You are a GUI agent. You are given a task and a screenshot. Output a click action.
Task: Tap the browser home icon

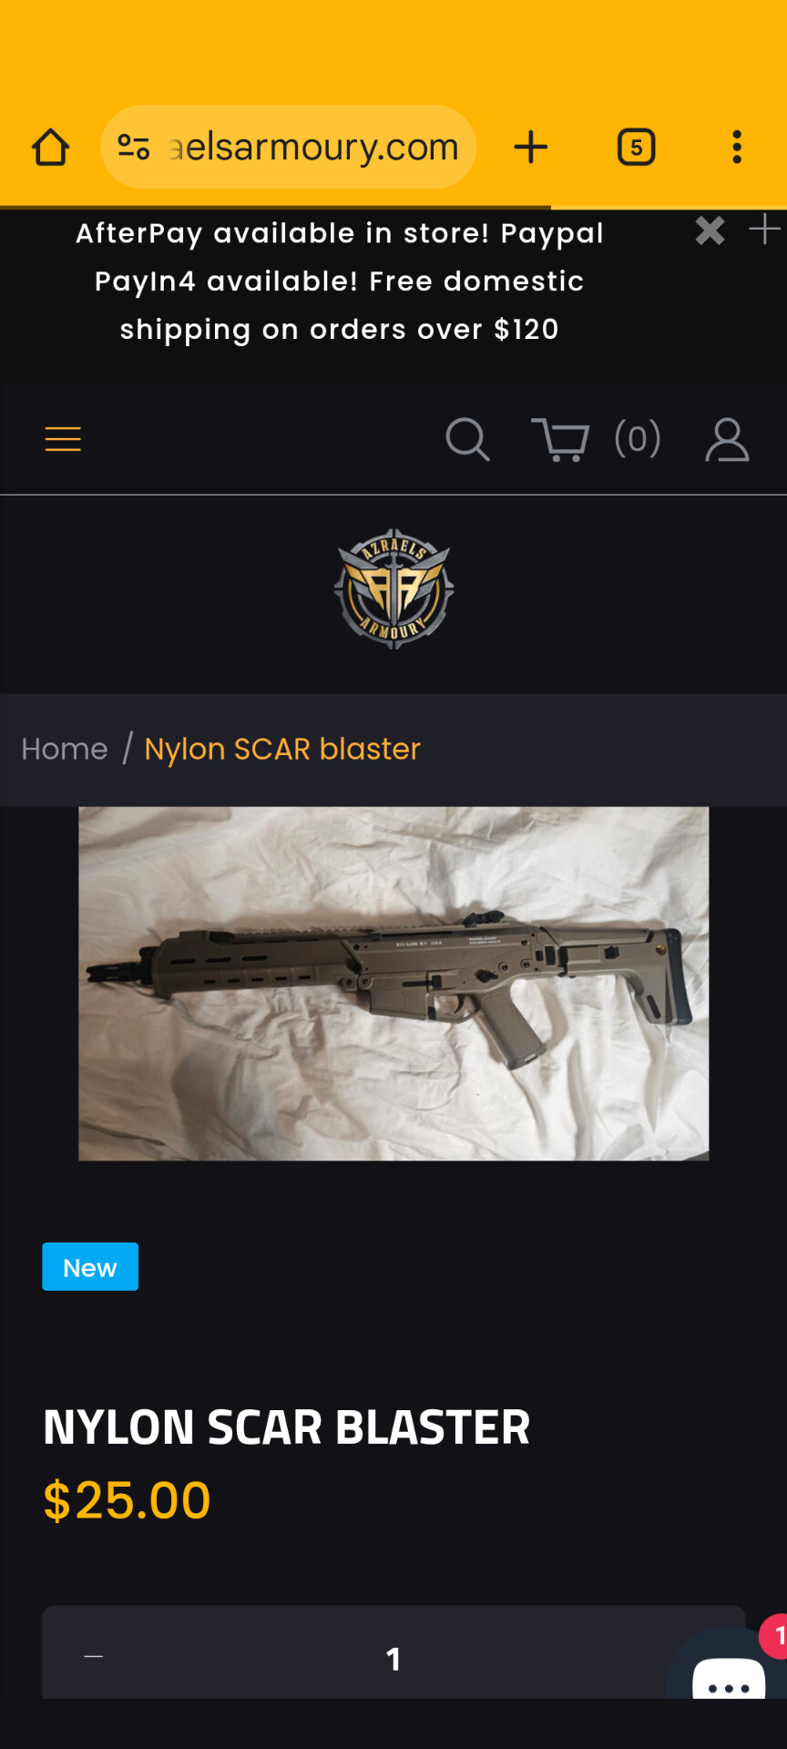pyautogui.click(x=51, y=147)
